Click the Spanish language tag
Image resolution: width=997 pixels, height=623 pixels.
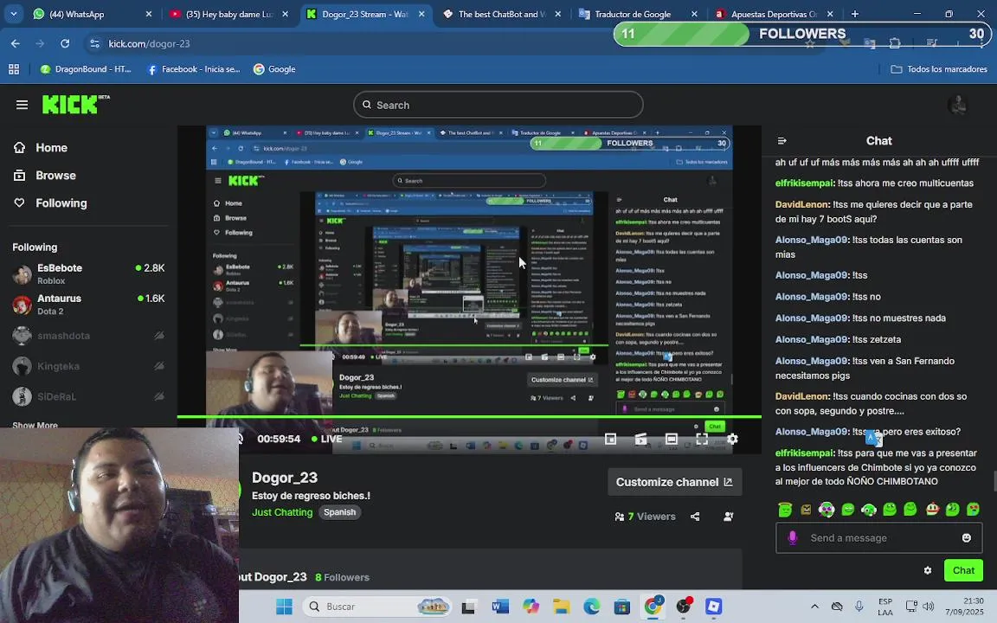[x=339, y=512]
